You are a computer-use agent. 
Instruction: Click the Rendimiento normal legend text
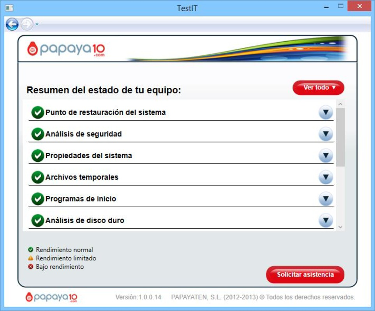pyautogui.click(x=64, y=250)
